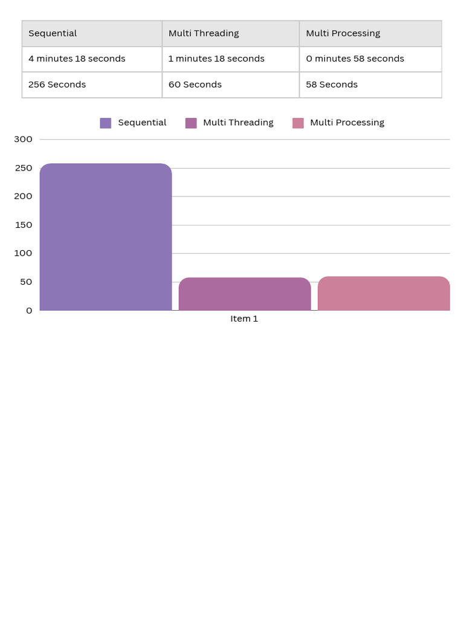This screenshot has height=619, width=464.
Task: Click the Multi Threading table header cell
Action: click(x=231, y=34)
